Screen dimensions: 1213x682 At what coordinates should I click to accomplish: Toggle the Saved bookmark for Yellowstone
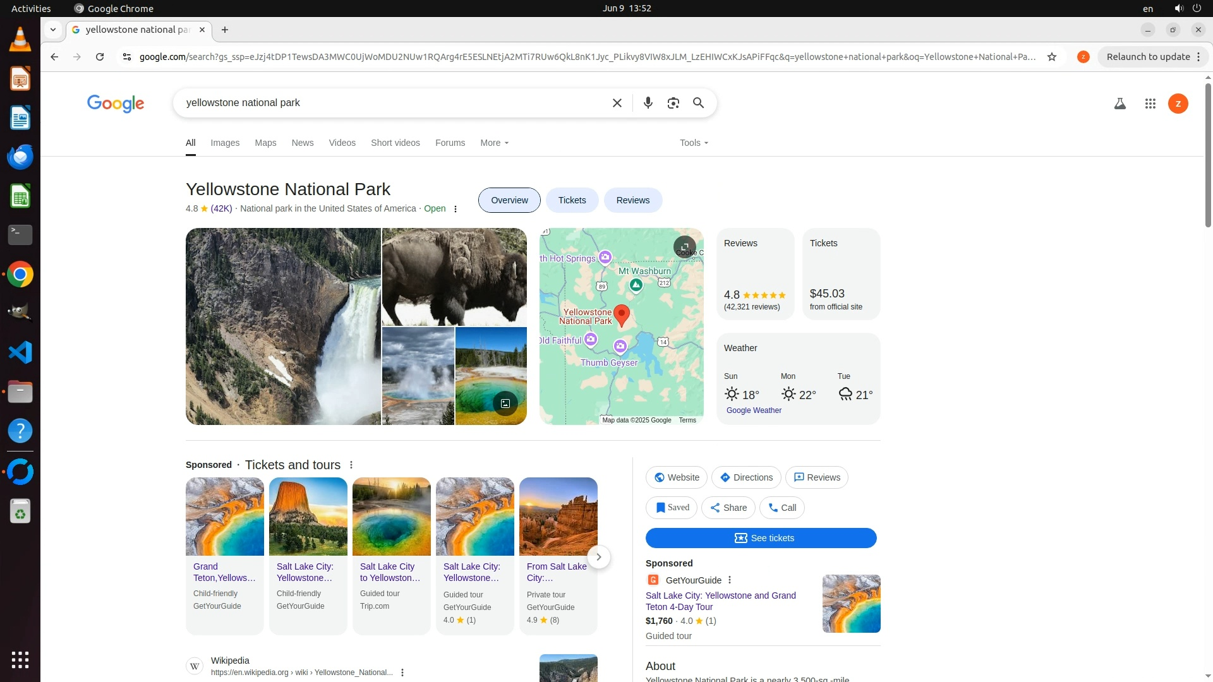(x=672, y=508)
